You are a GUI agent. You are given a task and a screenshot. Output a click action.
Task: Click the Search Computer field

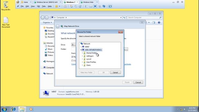tap(145, 17)
